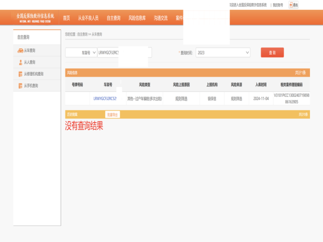Viewport: 323px width, 242px height.
Task: Click the 其他--过户车索赔(多次出险) risk type cell
Action: tap(145, 99)
